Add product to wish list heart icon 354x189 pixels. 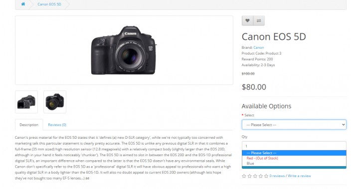pyautogui.click(x=247, y=21)
